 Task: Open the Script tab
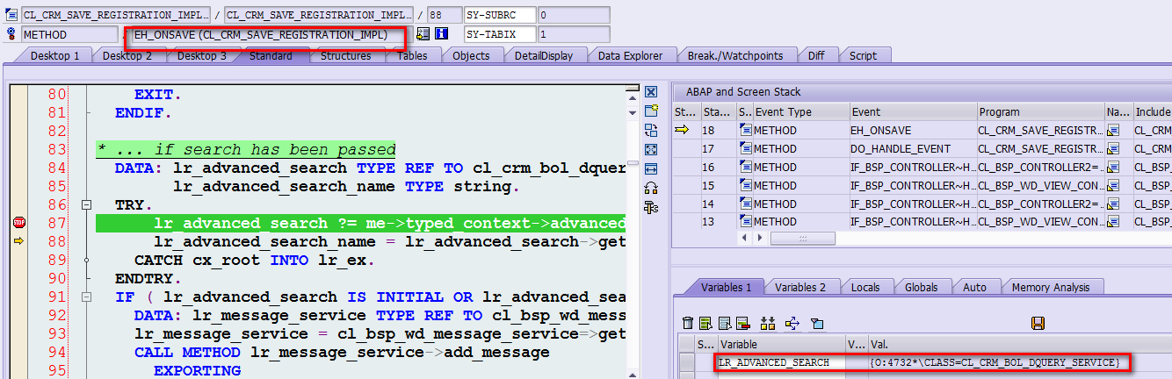[863, 55]
